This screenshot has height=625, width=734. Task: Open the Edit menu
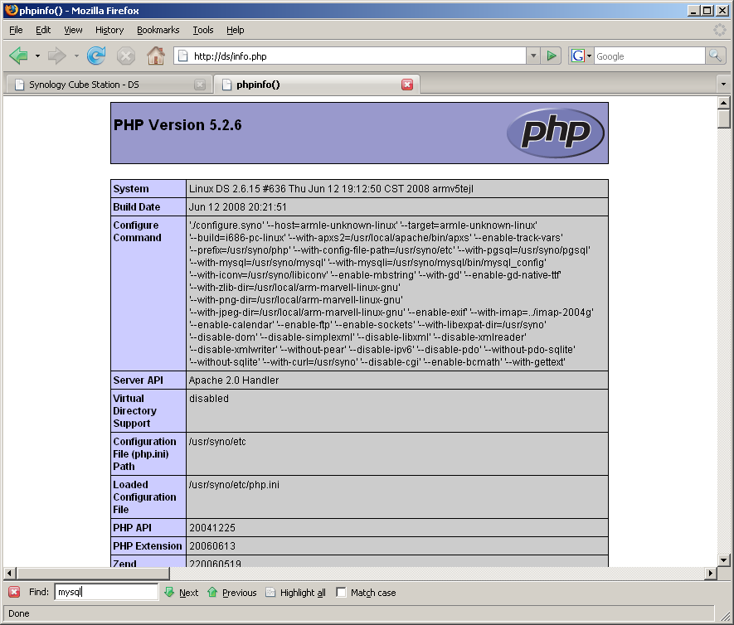(43, 30)
